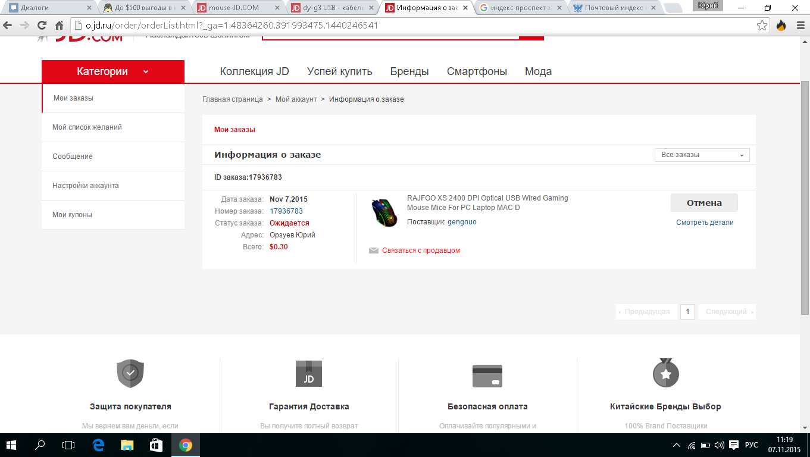Open the flame extension icon in toolbar

tap(781, 26)
